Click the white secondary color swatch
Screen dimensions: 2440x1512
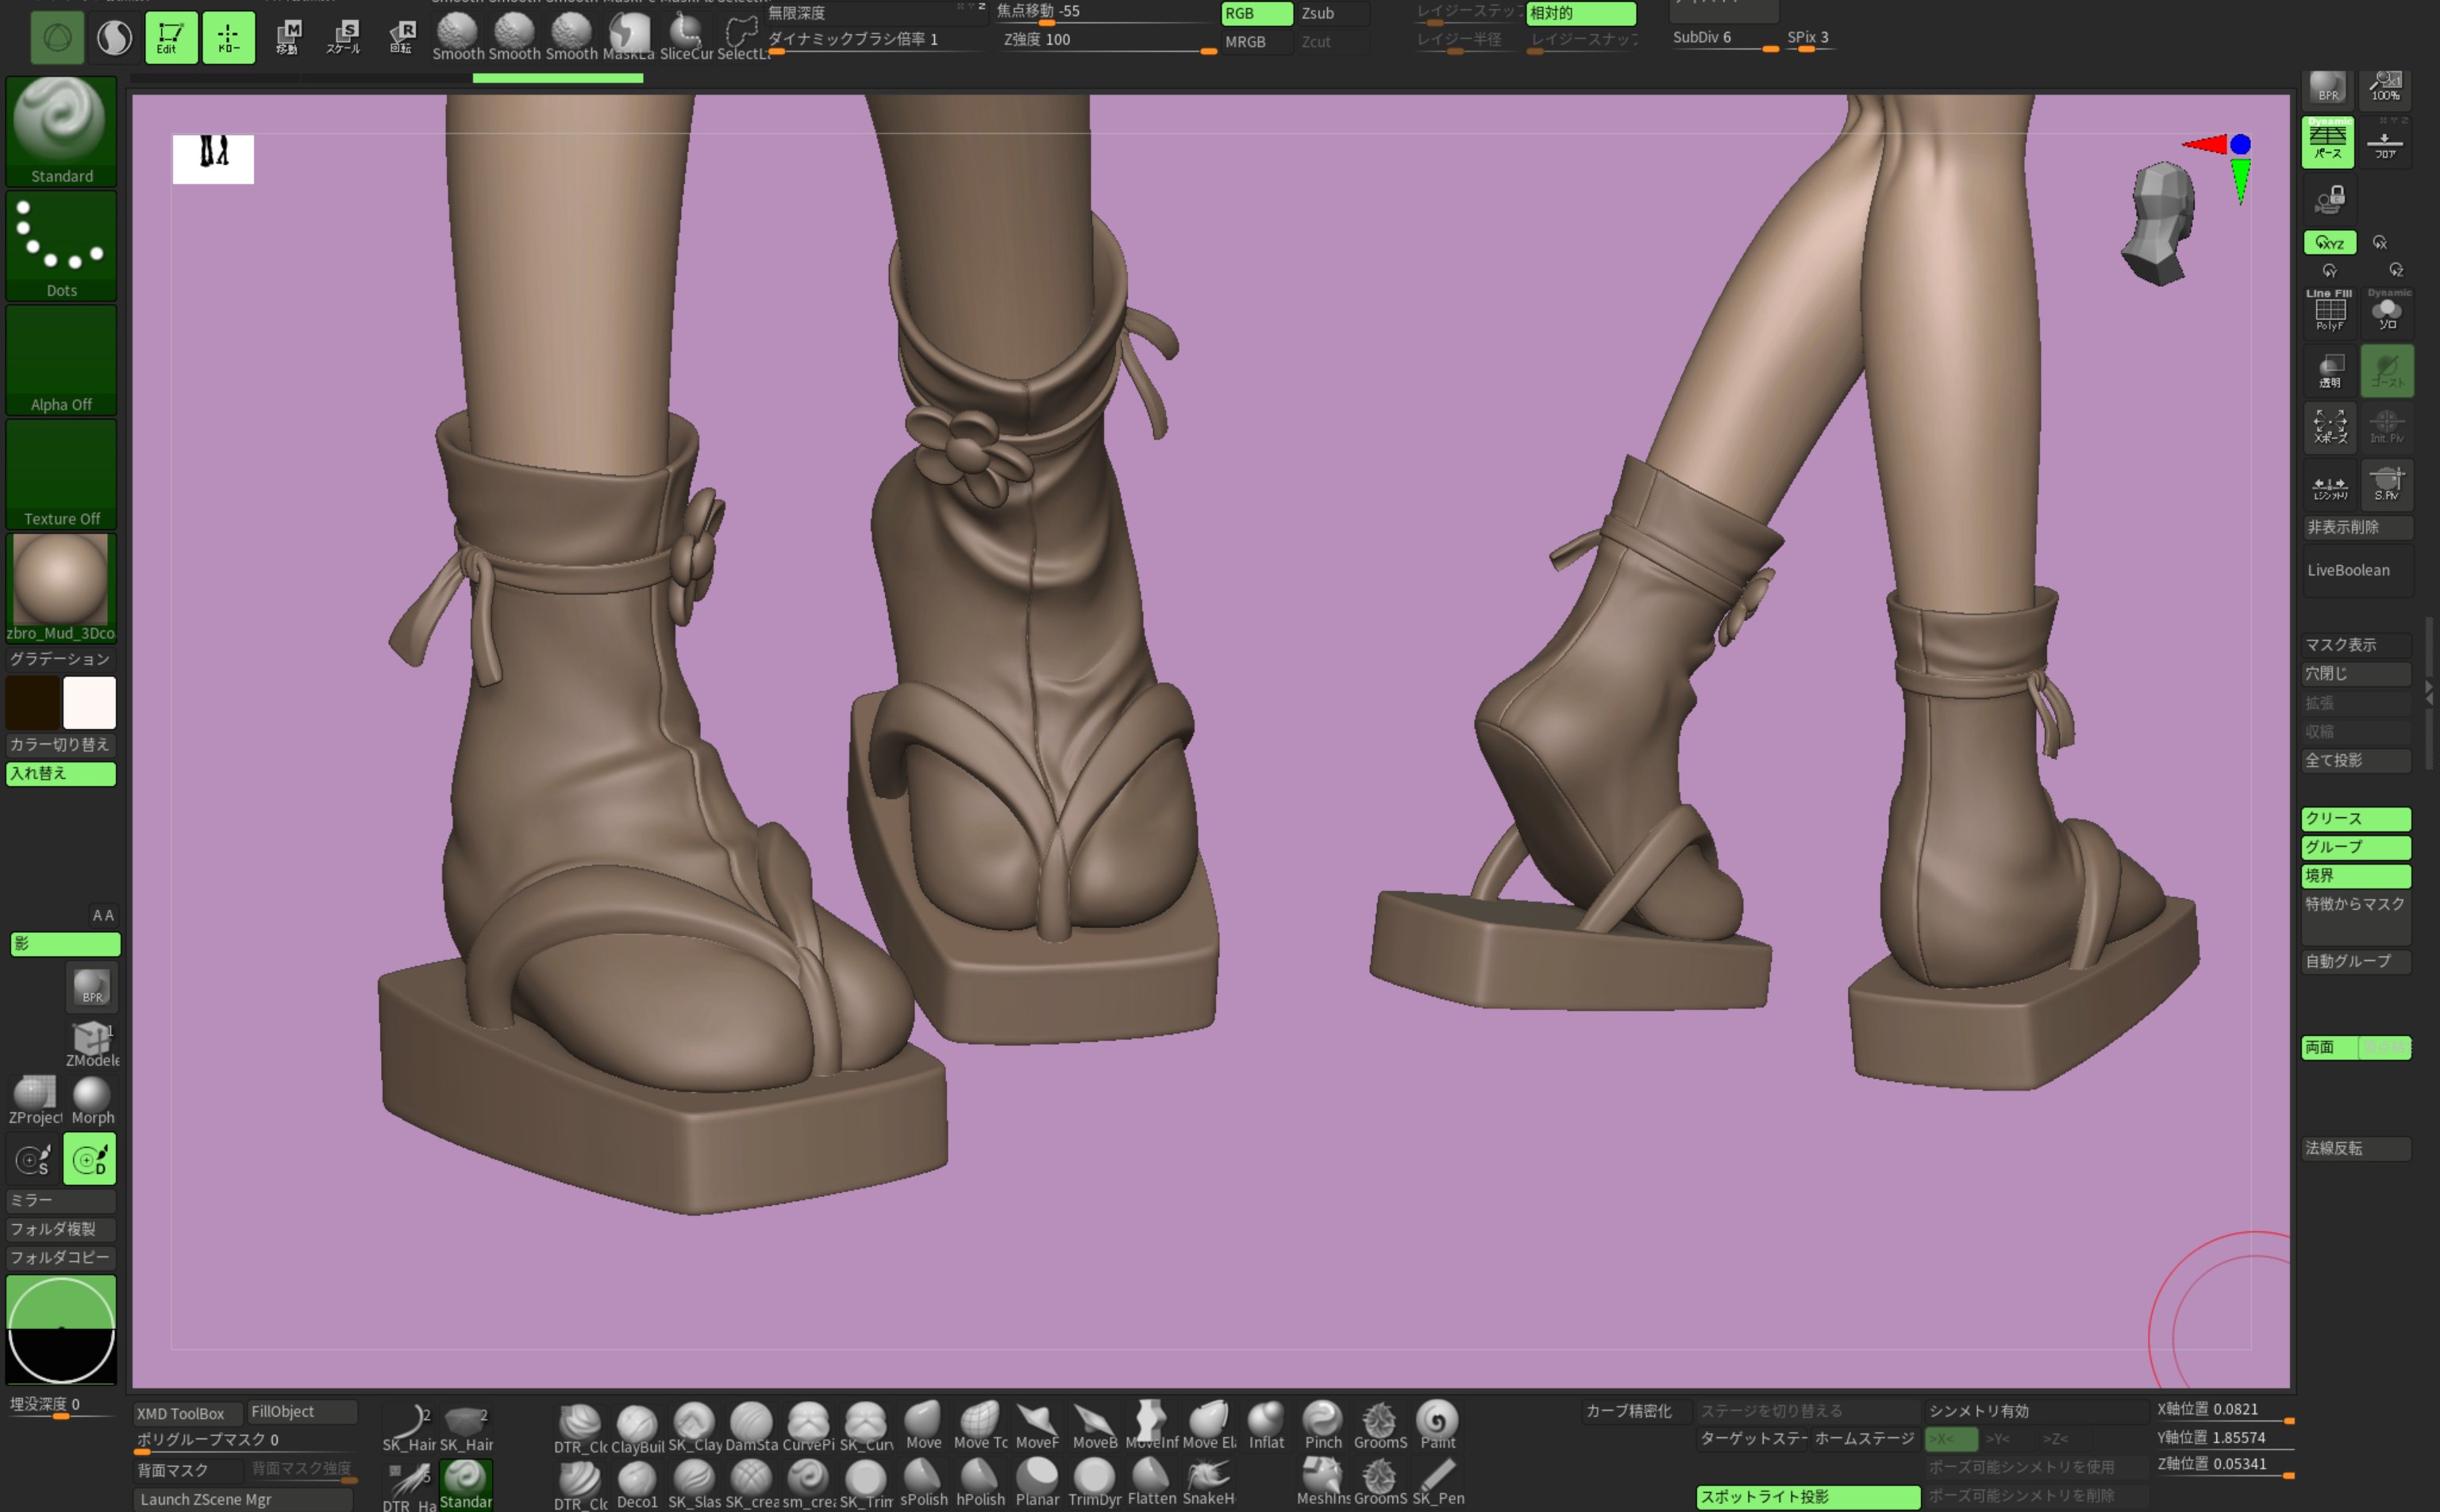[90, 702]
